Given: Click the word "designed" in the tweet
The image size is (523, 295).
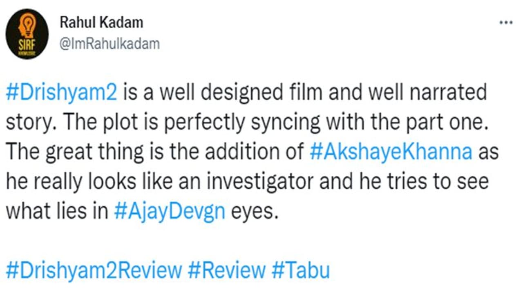Looking at the screenshot, I should click(x=242, y=93).
